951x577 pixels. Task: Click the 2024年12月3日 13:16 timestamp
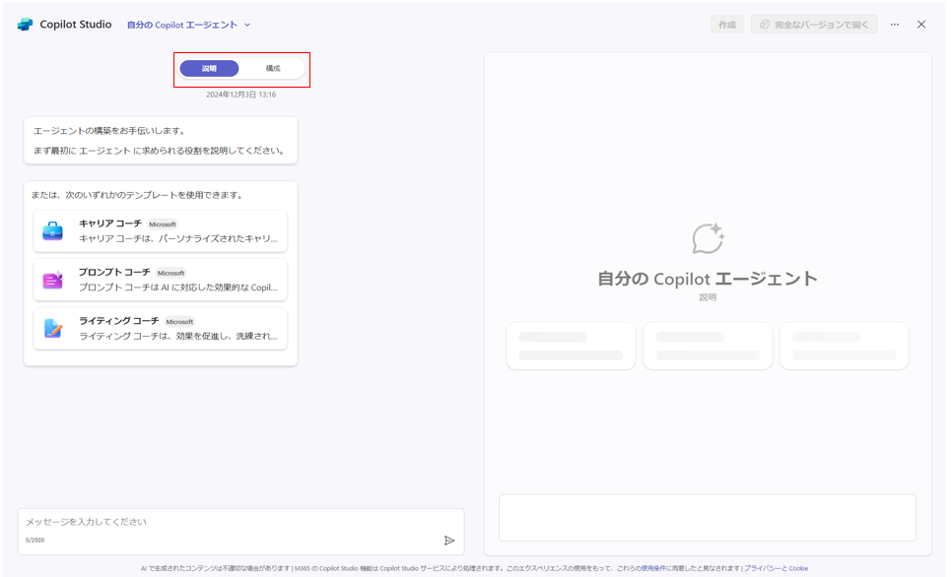pyautogui.click(x=240, y=95)
